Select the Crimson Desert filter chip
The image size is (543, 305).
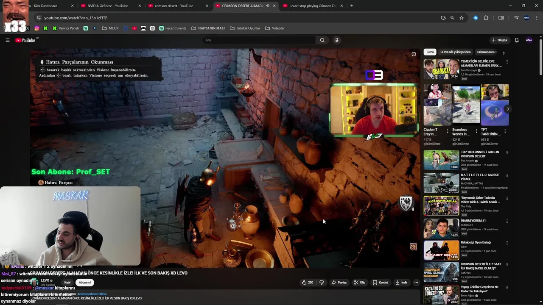pos(487,52)
